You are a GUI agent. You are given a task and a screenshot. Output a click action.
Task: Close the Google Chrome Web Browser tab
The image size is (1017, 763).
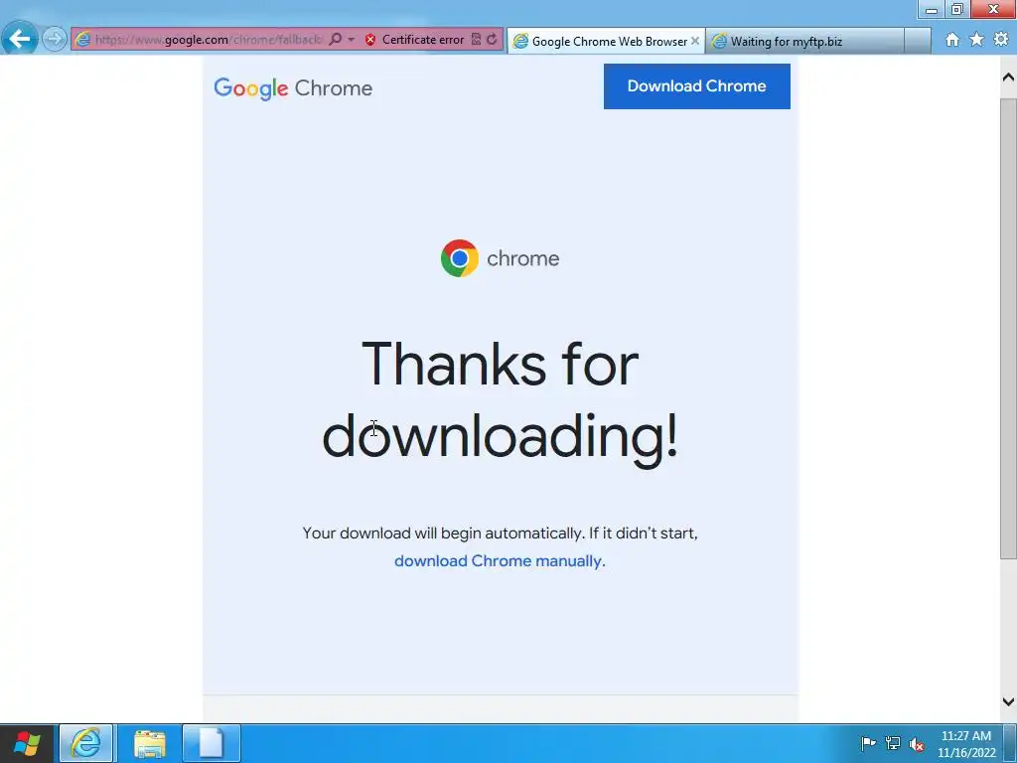[694, 41]
